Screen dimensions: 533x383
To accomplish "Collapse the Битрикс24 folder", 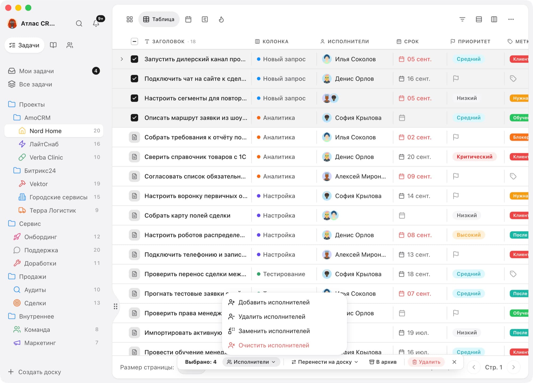I will click(17, 171).
